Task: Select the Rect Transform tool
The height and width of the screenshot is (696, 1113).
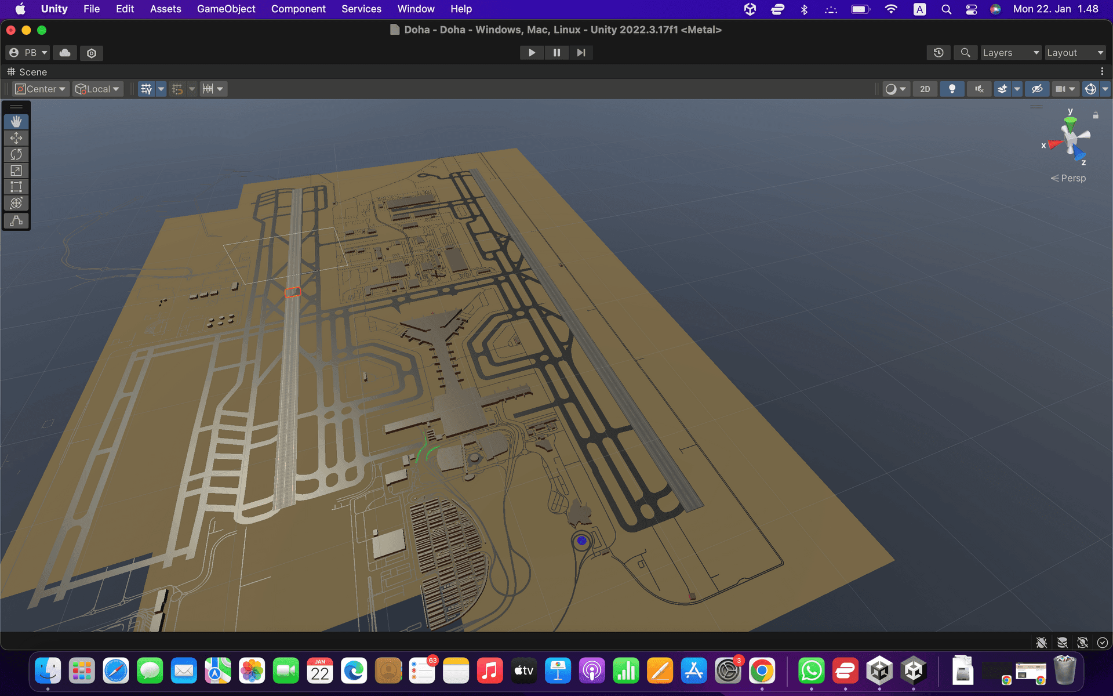Action: 16,187
